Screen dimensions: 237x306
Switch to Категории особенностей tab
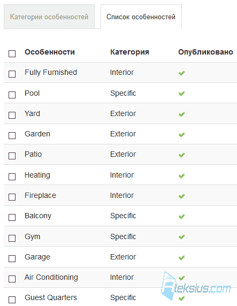click(49, 17)
